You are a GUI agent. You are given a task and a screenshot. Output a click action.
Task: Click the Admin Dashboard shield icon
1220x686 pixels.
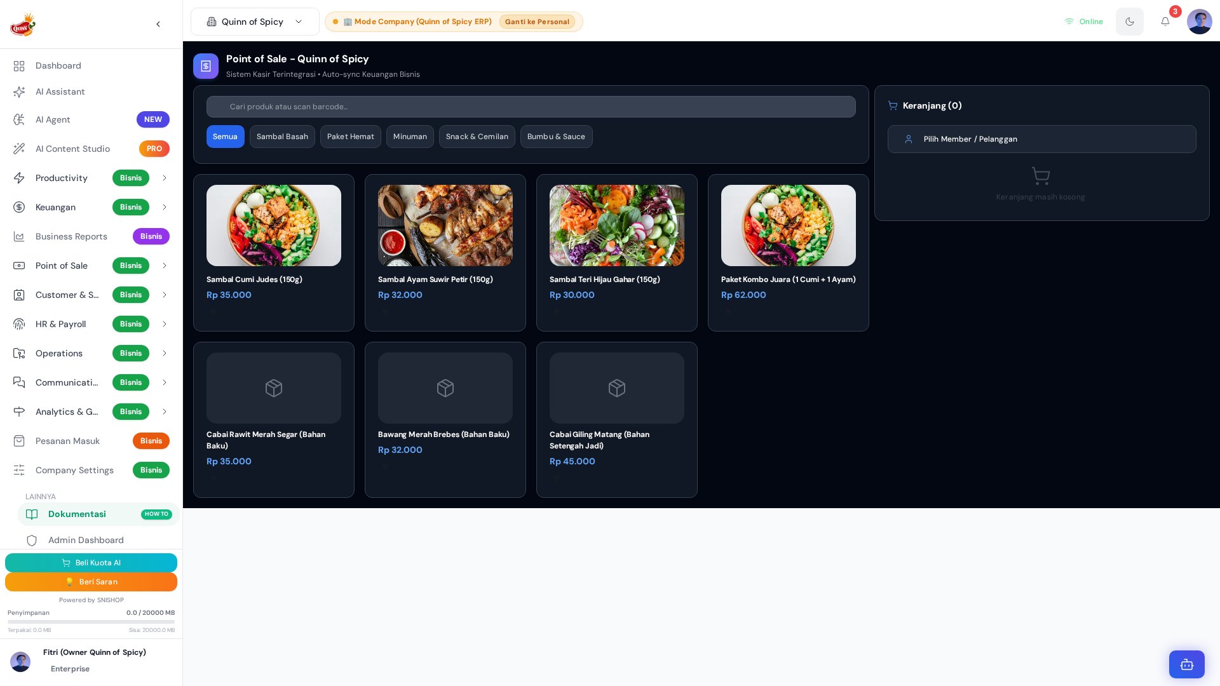point(32,541)
